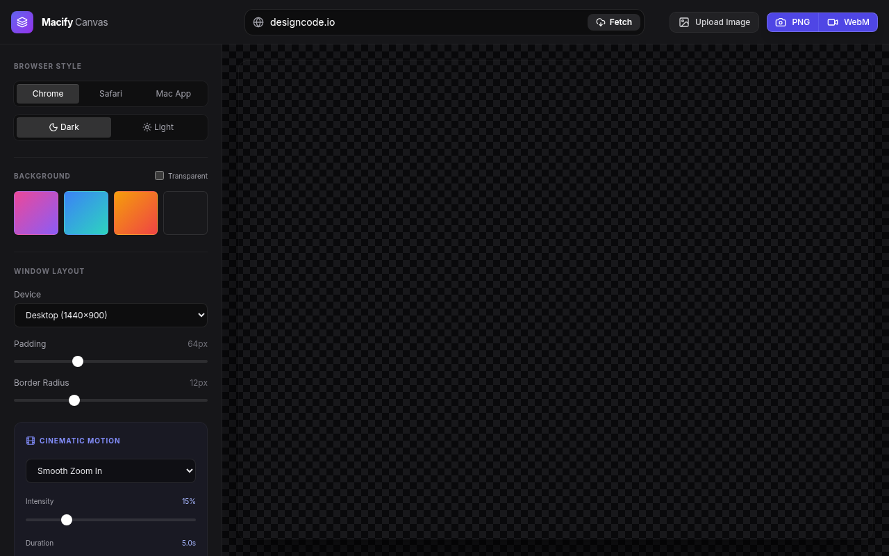The height and width of the screenshot is (556, 889).
Task: Open the Device dropdown Desktop (1440×900)
Action: 110,315
